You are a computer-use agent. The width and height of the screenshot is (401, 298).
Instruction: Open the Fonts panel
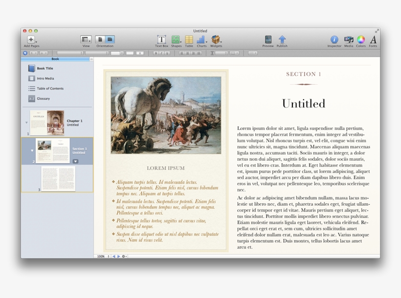click(x=373, y=40)
